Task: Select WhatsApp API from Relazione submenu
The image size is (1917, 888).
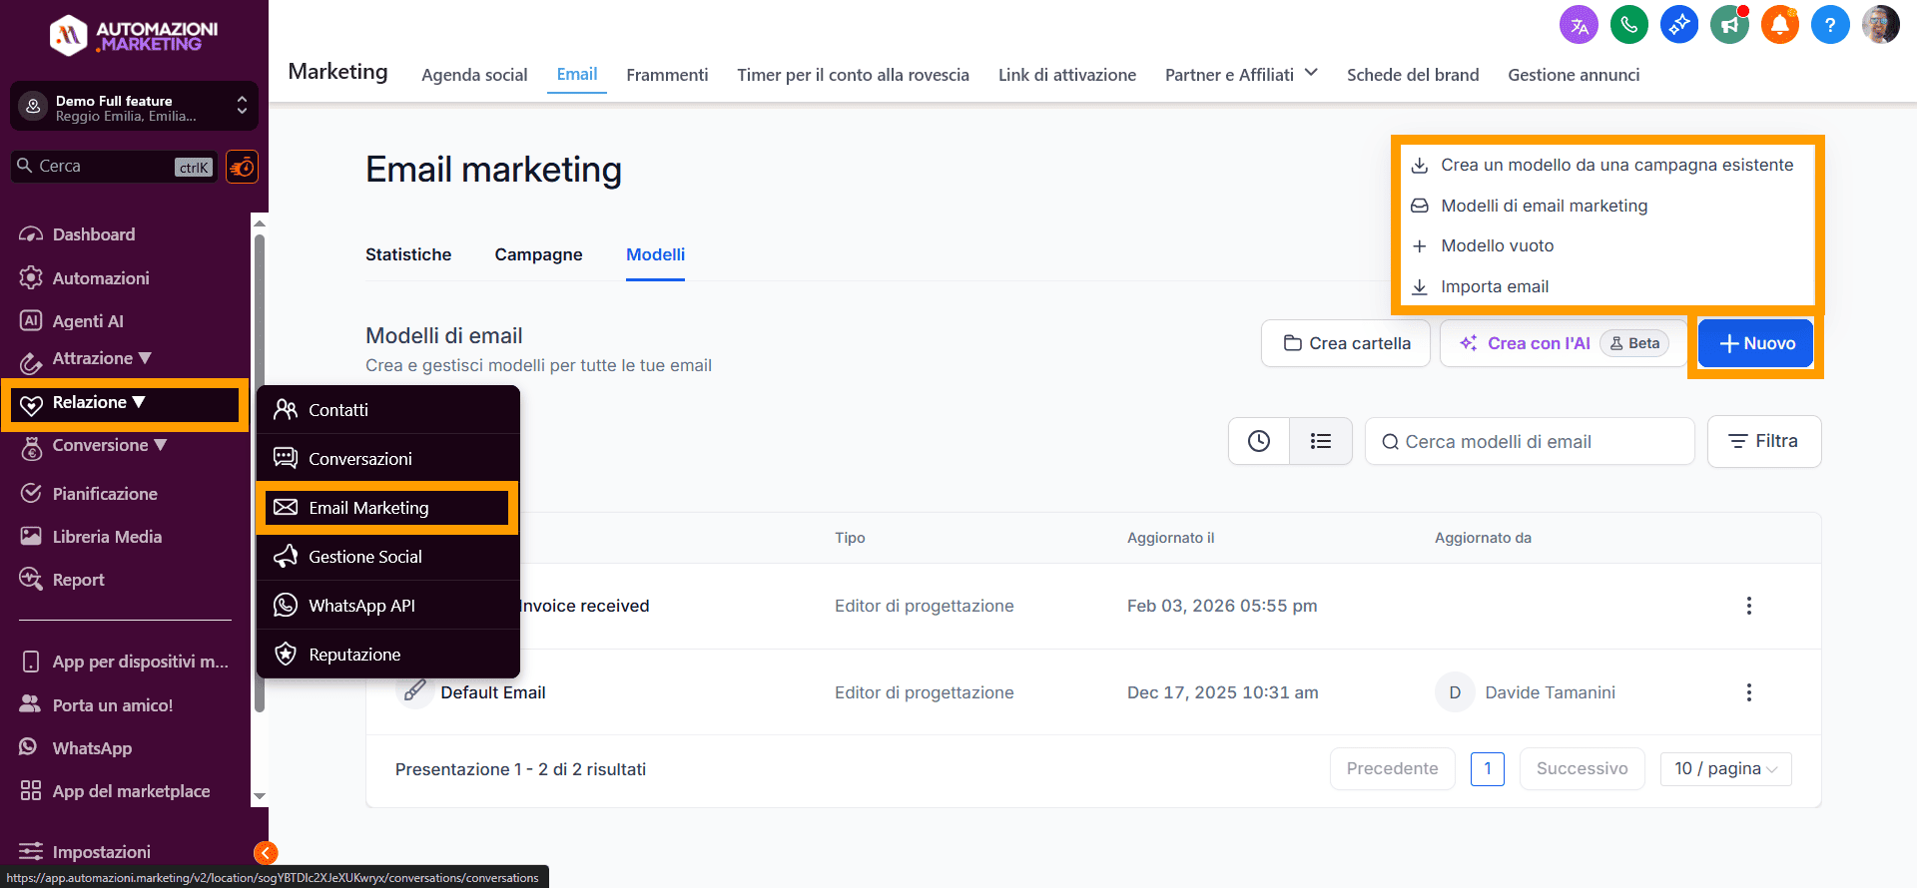Action: [361, 606]
